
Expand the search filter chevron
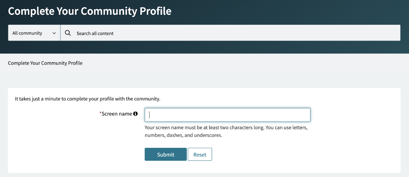54,33
